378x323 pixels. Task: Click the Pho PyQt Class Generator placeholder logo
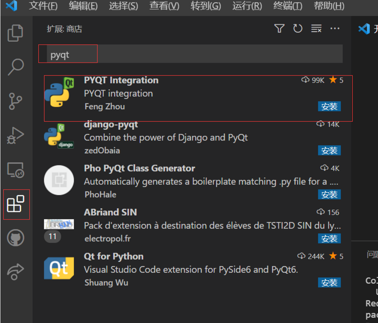[x=59, y=180]
